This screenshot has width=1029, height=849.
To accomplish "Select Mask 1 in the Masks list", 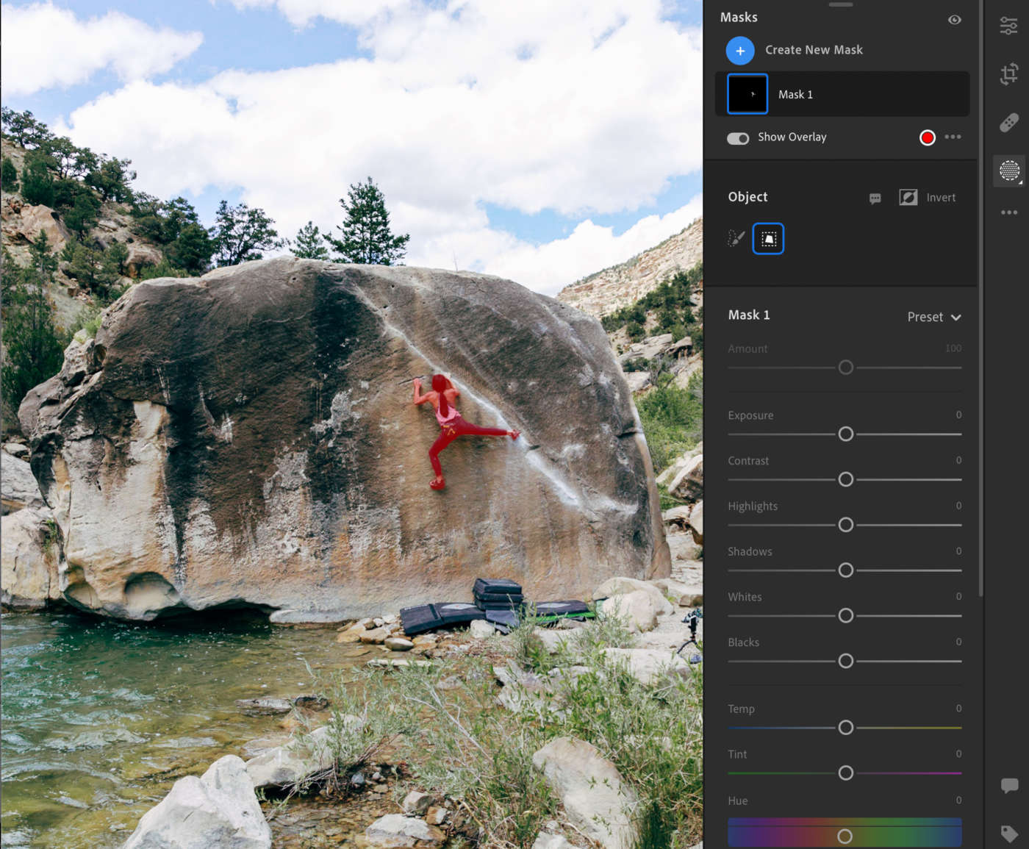I will click(842, 94).
